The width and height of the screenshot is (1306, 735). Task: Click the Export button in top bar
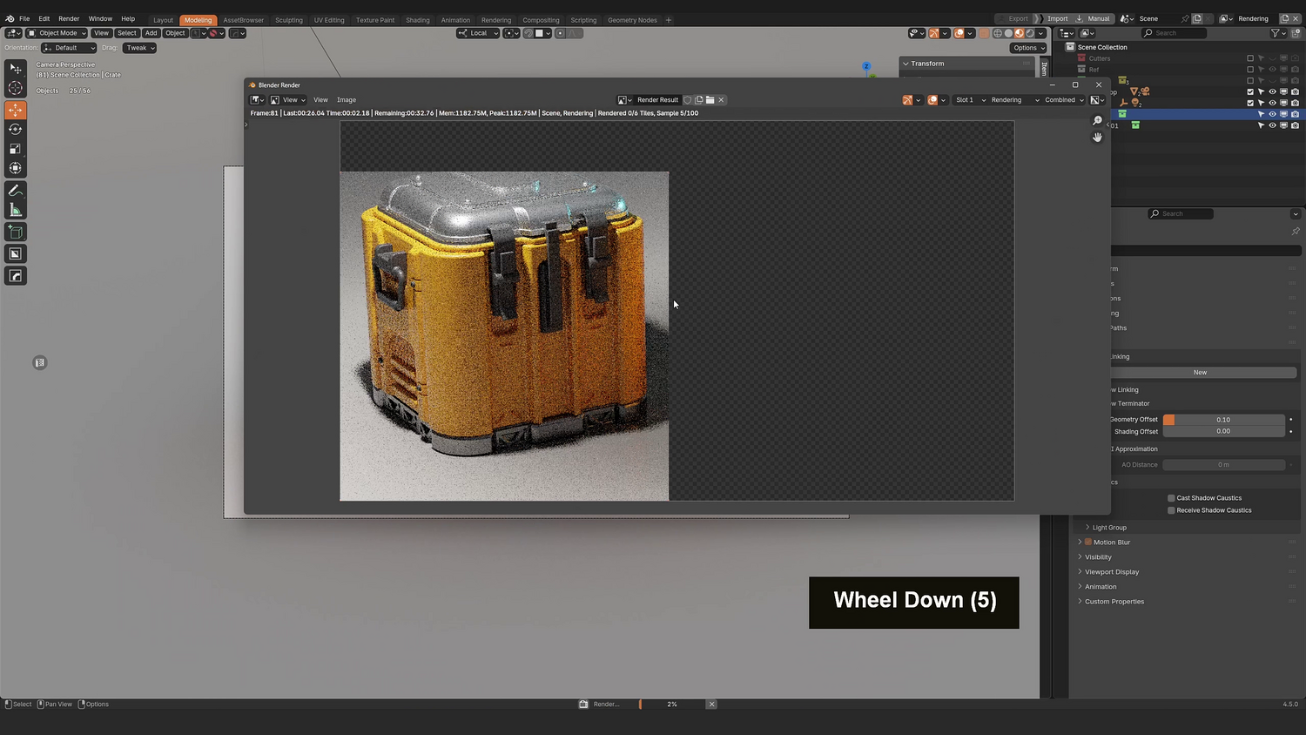(1013, 18)
